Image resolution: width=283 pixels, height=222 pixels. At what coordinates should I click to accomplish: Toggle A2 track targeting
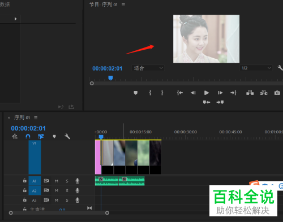coord(35,190)
